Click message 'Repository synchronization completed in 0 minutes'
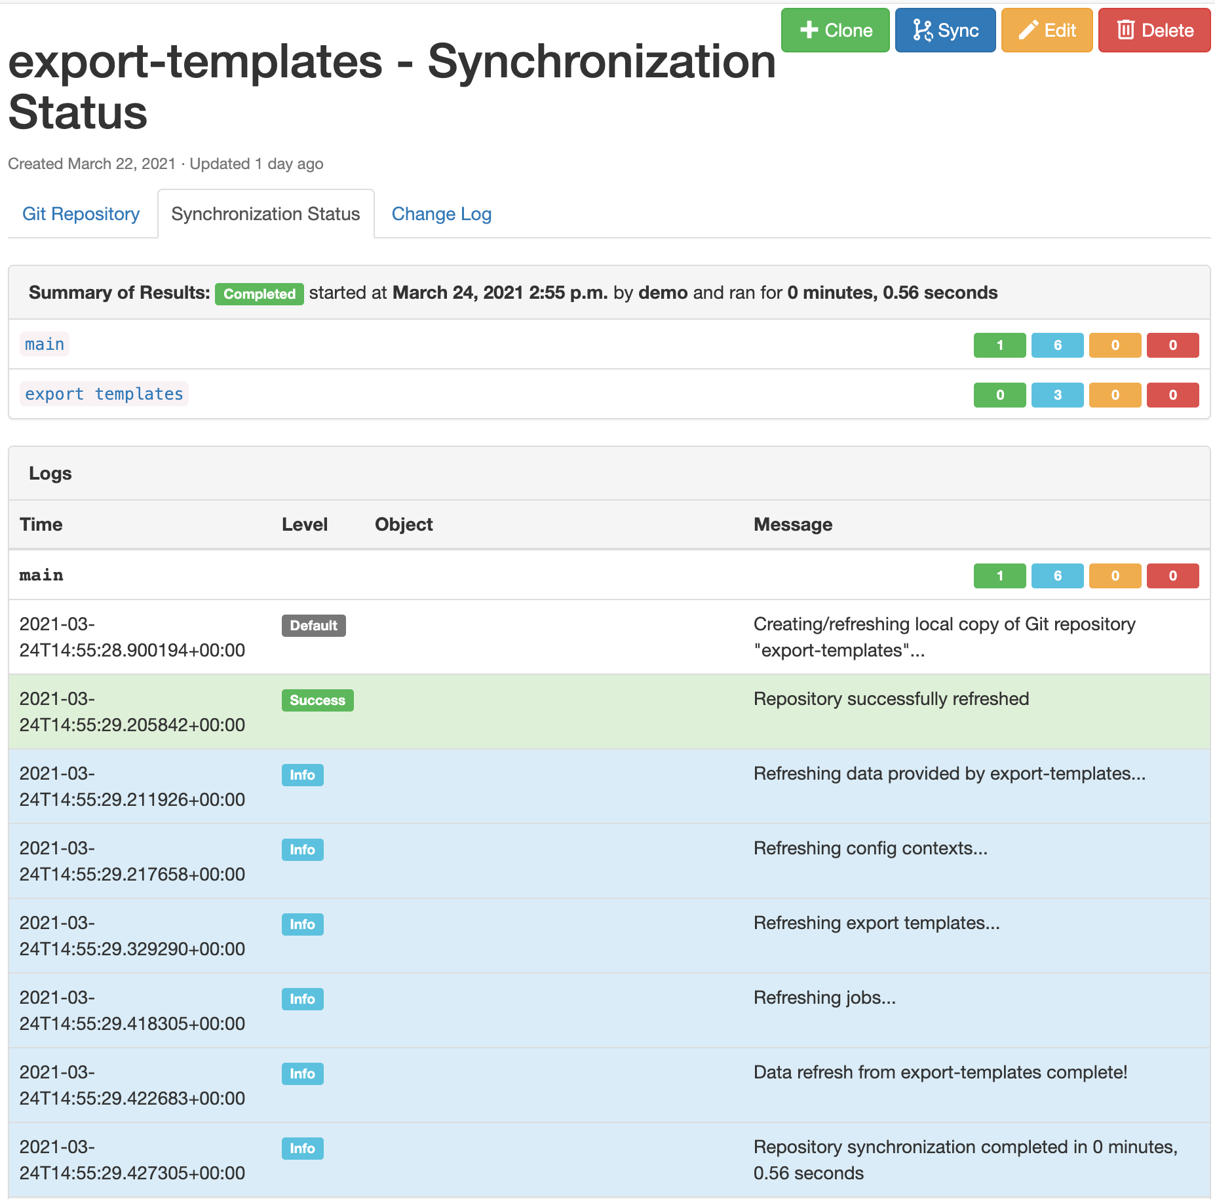 (965, 1147)
